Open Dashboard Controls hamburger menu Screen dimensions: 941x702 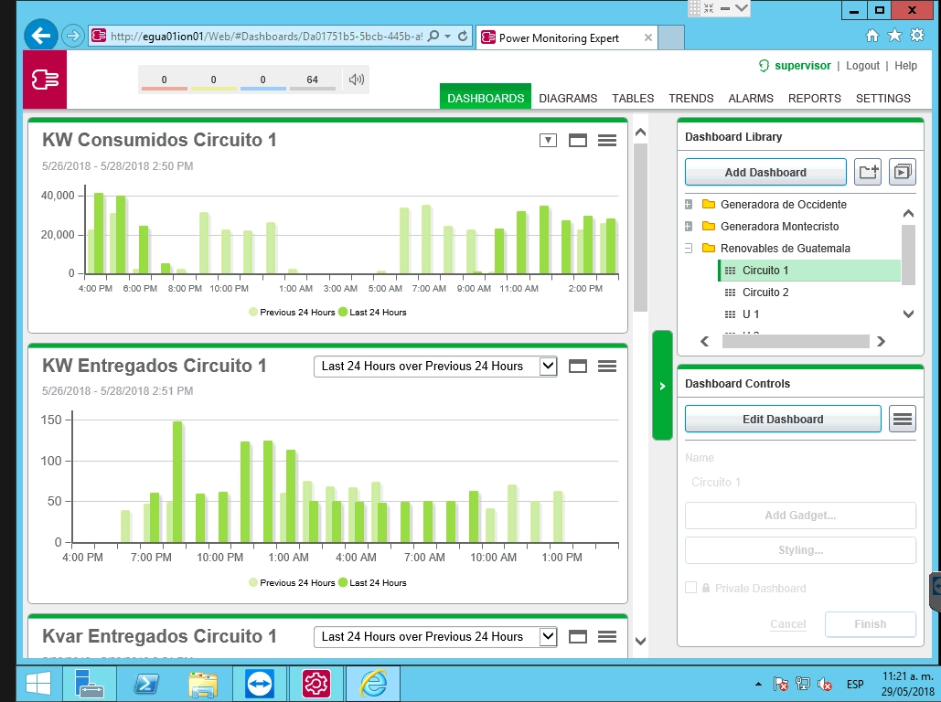click(902, 420)
